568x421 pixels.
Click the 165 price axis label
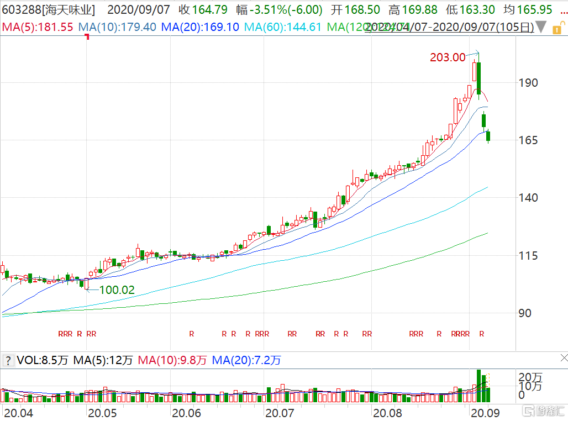click(x=528, y=140)
